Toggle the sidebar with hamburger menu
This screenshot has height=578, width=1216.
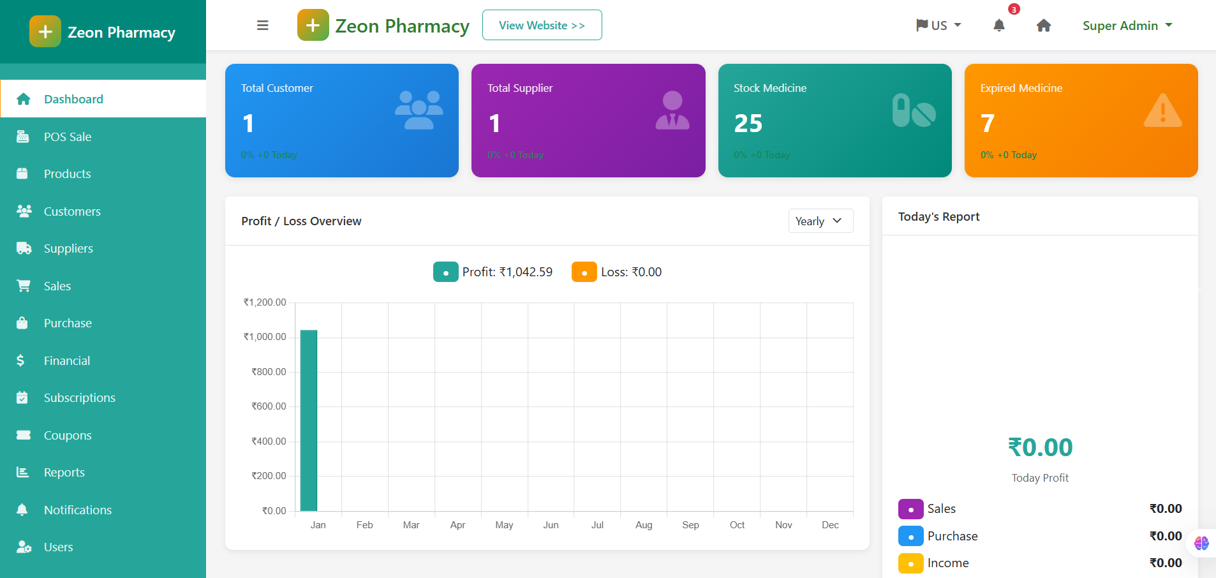[263, 25]
